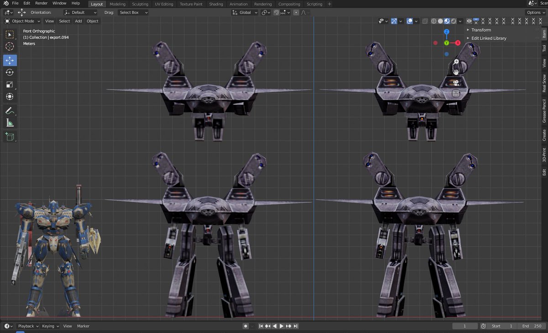Click the End frame 250 field
This screenshot has width=548, height=333.
(532, 326)
